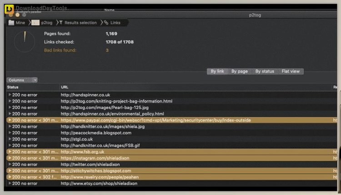This screenshot has width=341, height=195.
Task: Select URL handknitter.co.uk/images/FSB.gif
Action: pos(100,145)
